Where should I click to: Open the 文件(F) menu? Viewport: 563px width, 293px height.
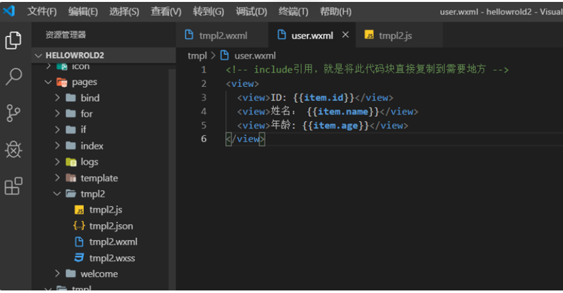42,12
